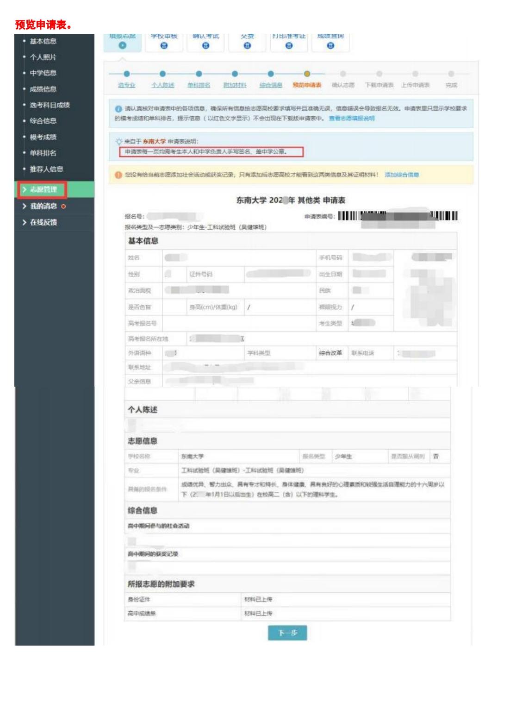Open 基本信息 in the sidebar
510x722 pixels.
point(43,41)
